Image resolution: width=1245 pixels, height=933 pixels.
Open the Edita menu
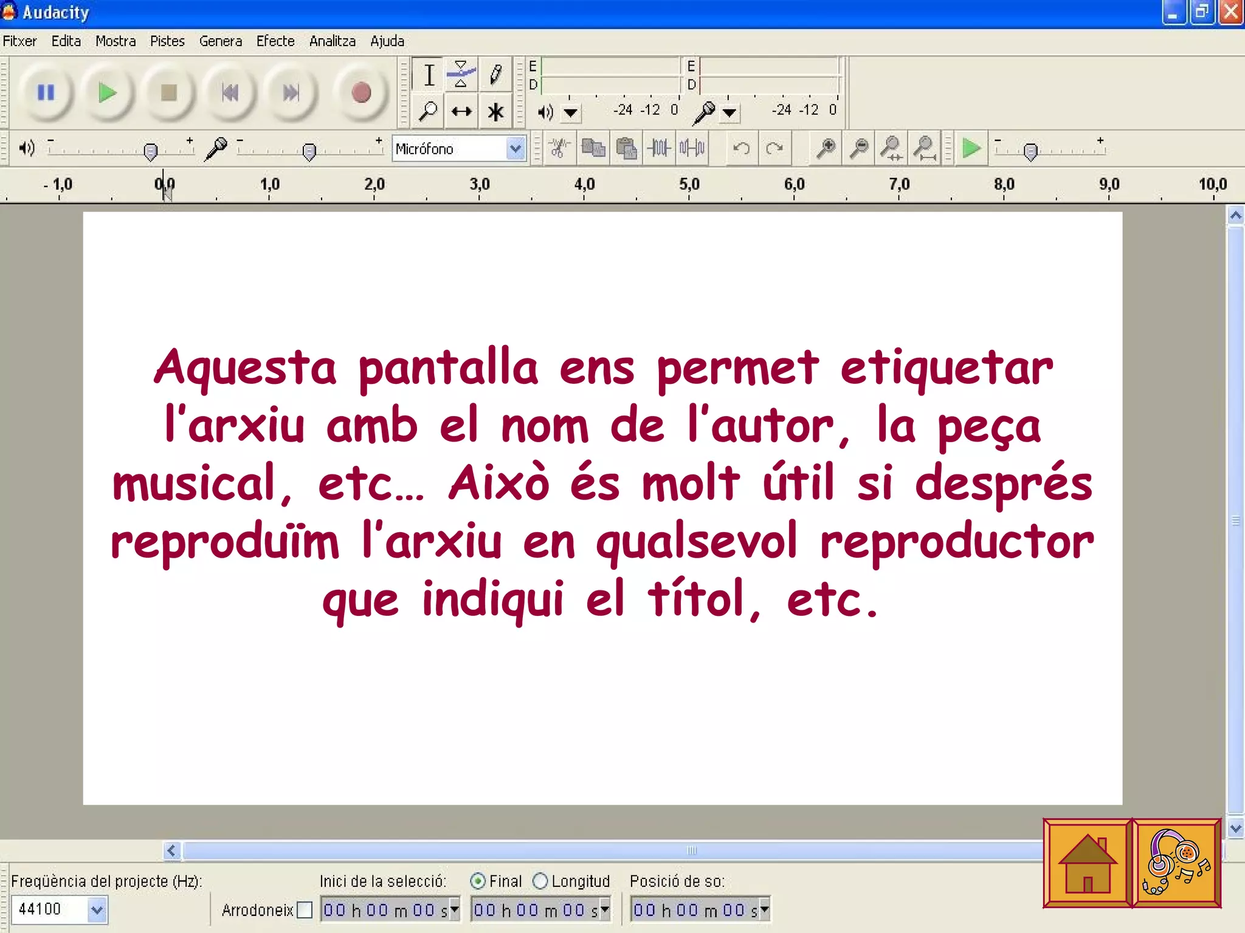coord(66,41)
